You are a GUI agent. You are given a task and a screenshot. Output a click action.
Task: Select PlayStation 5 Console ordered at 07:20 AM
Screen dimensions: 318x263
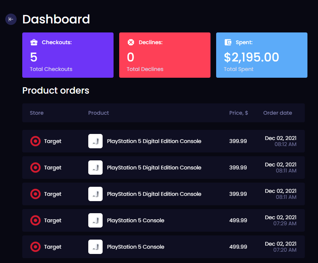[x=135, y=247]
